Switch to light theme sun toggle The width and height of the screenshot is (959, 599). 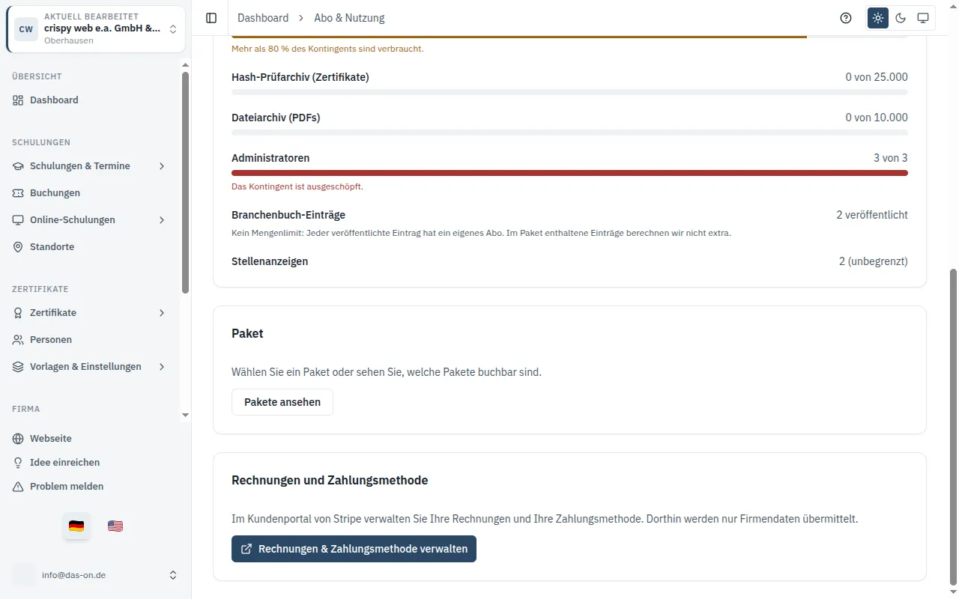(878, 18)
